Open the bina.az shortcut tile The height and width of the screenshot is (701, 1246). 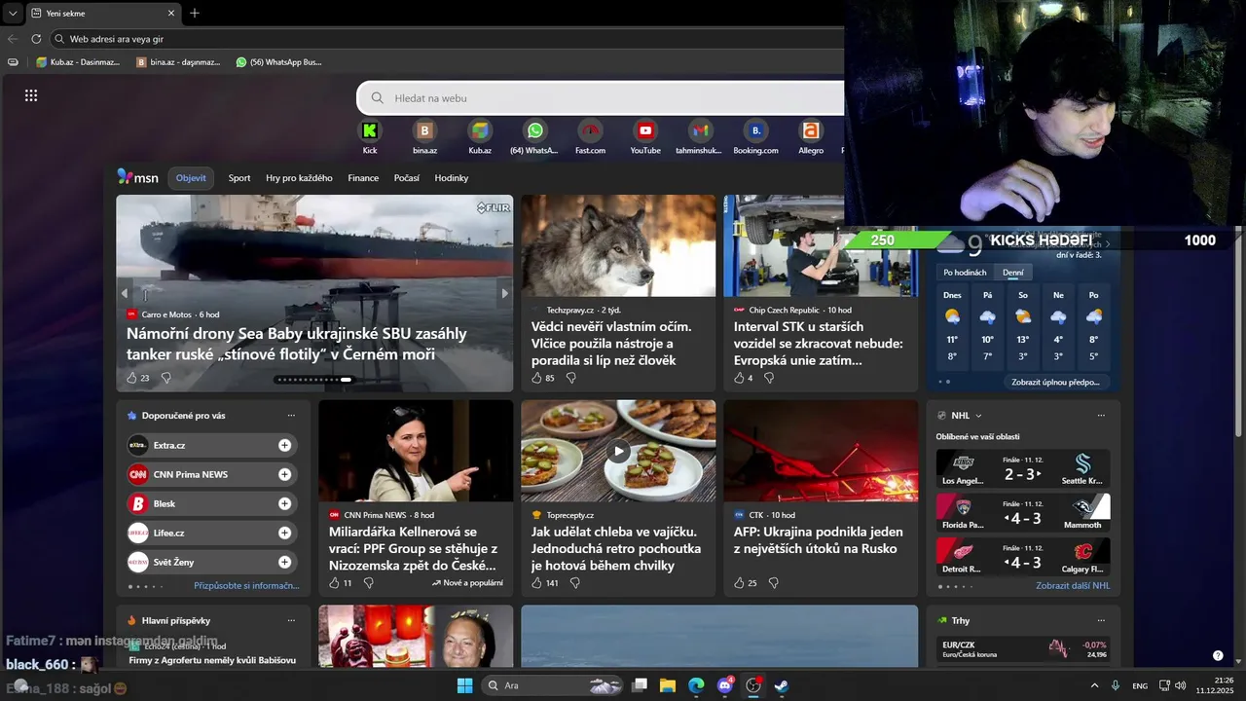424,130
